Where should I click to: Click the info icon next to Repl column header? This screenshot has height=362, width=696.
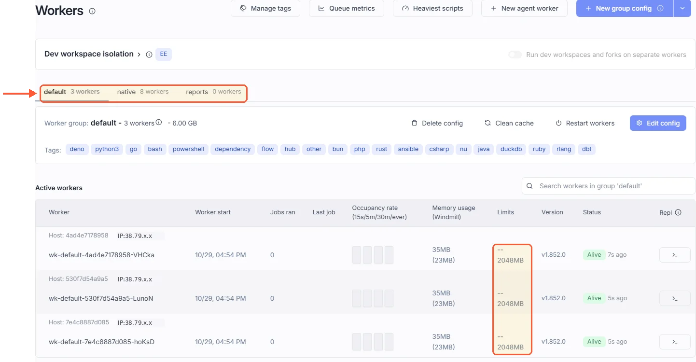point(678,212)
